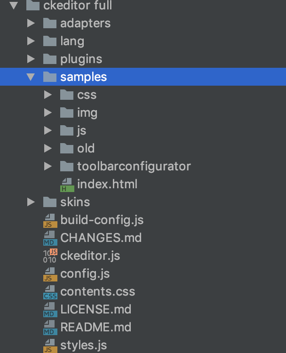Click the contents.css CSS file icon
The image size is (286, 353).
pos(50,291)
